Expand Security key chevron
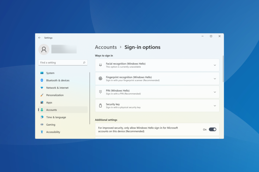The height and width of the screenshot is (172, 259). (x=215, y=106)
